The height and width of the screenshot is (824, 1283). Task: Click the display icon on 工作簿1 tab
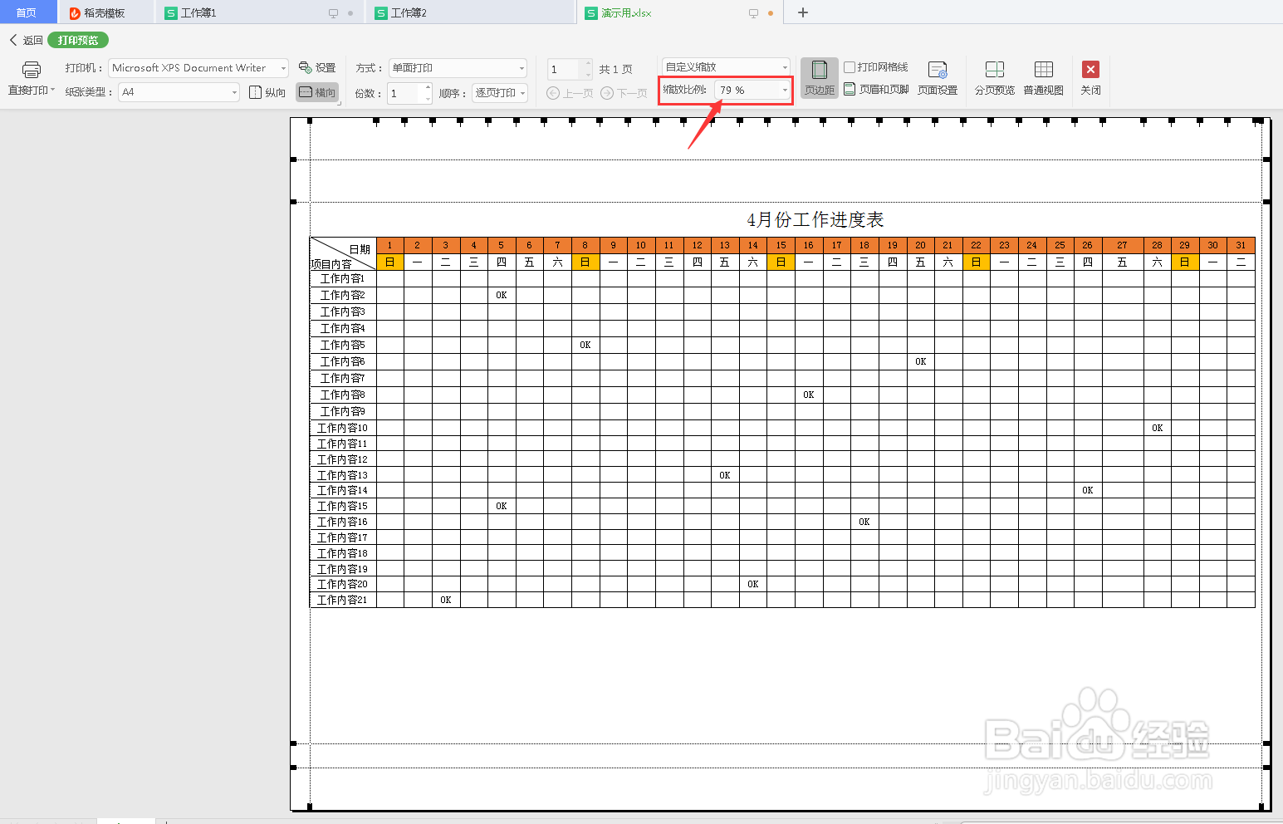click(333, 13)
